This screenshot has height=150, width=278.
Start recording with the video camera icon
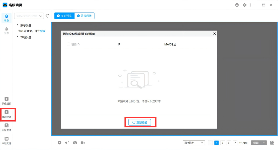tap(83, 142)
